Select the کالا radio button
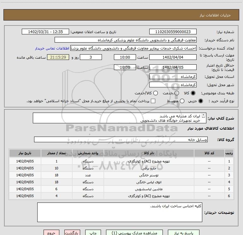Image resolution: width=243 pixels, height=235 pixels. (193, 93)
